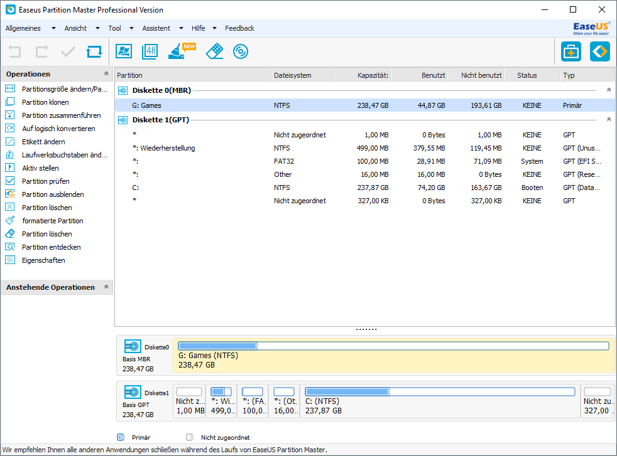Open the bootable disc creator icon
This screenshot has height=456, width=617.
[x=241, y=51]
